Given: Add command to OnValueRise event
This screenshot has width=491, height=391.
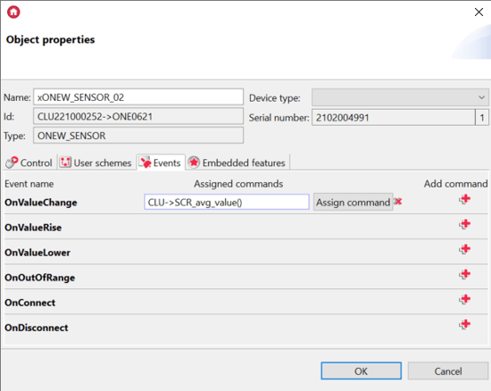Looking at the screenshot, I should point(465,224).
